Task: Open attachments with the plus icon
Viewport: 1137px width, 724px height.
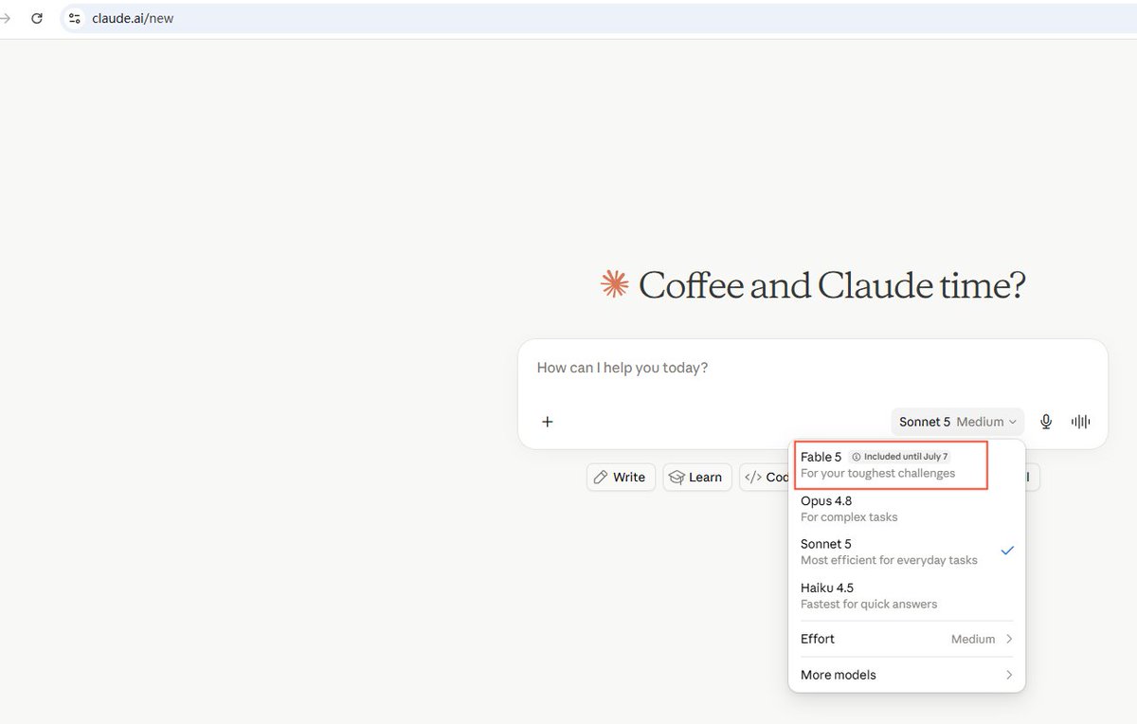Action: [547, 422]
